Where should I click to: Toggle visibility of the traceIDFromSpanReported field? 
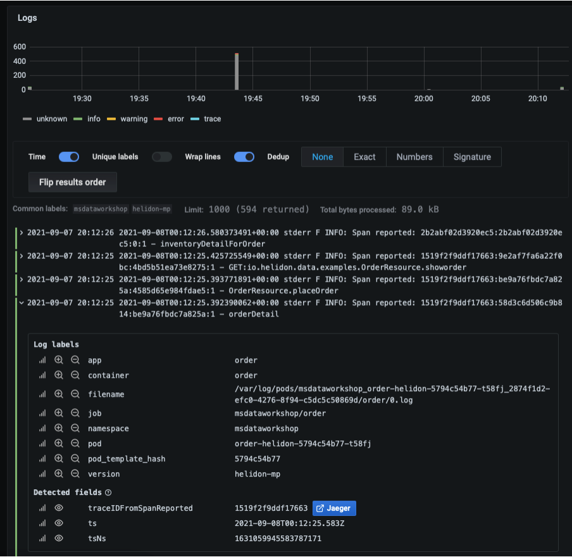tap(59, 508)
